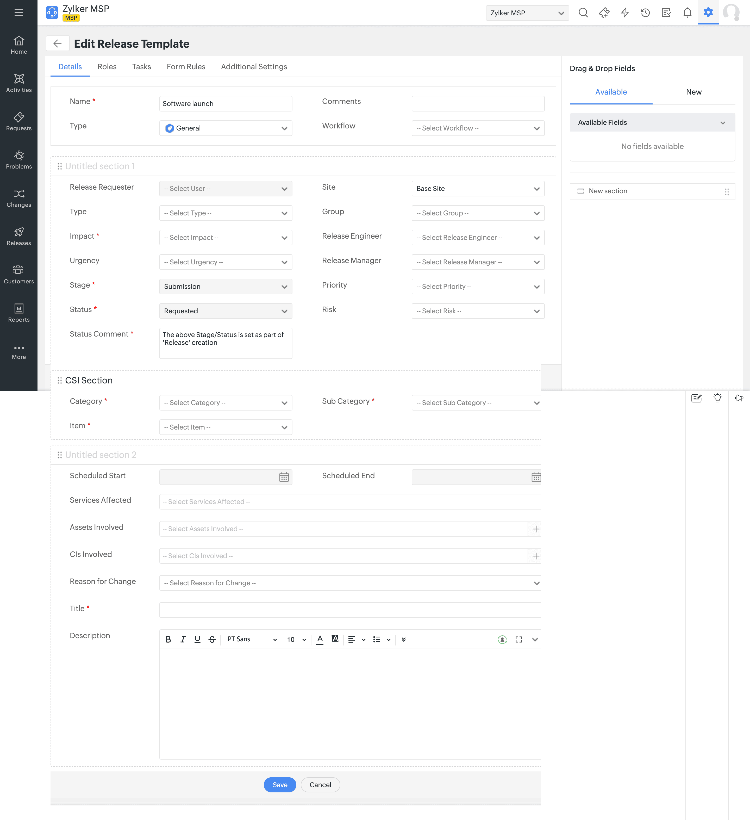Click the notification bell icon

(x=687, y=13)
